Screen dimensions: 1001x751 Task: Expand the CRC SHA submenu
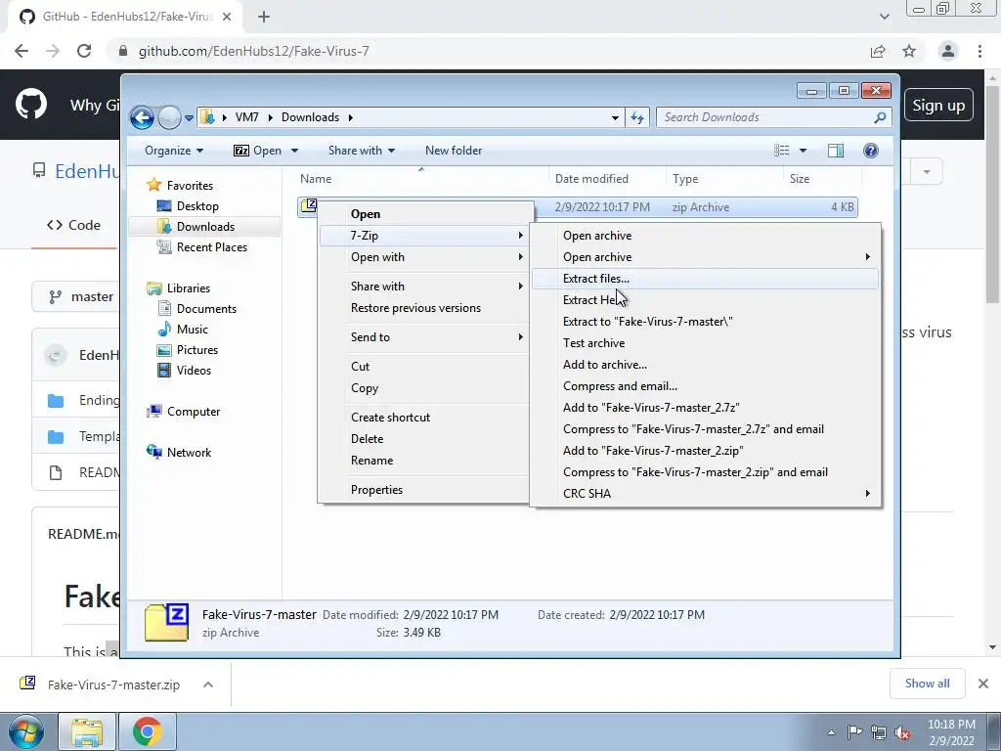(x=706, y=494)
